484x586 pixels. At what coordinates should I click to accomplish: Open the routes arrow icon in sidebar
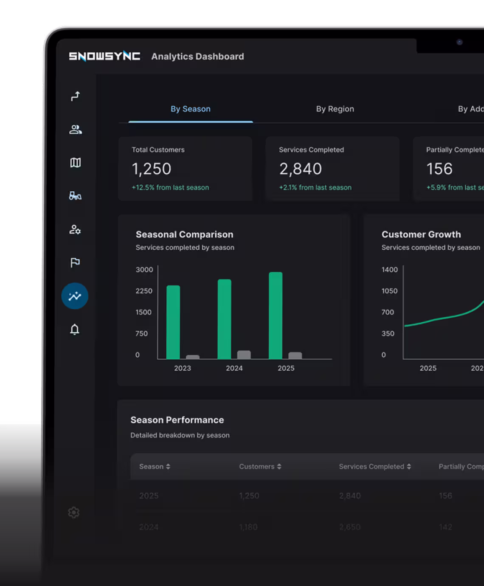point(75,96)
